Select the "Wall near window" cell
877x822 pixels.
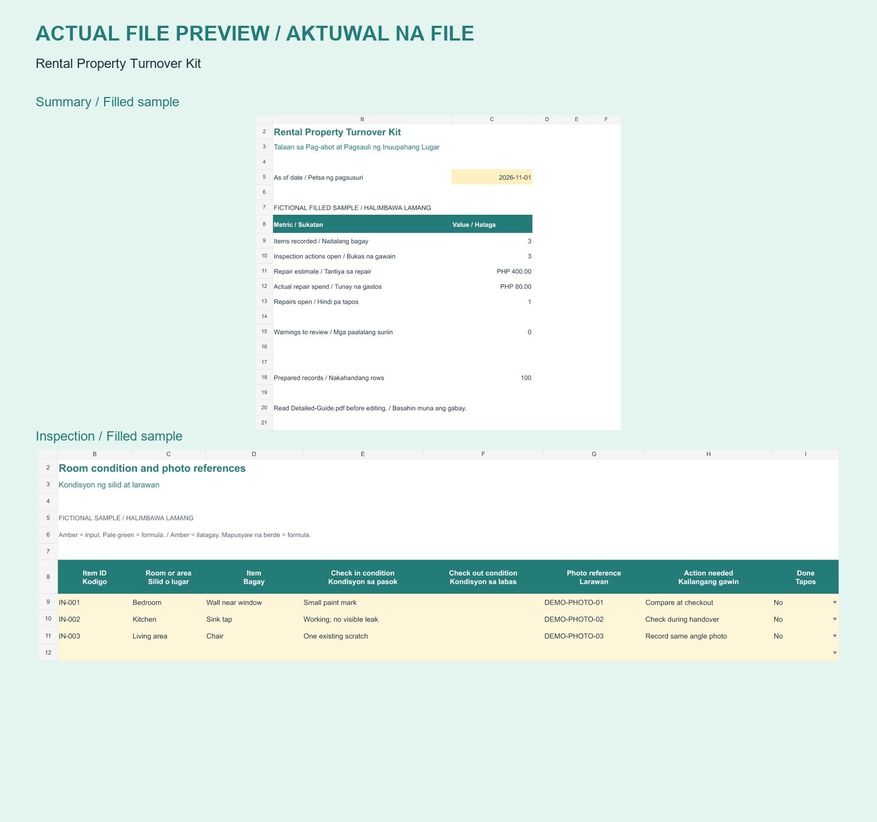click(x=254, y=602)
